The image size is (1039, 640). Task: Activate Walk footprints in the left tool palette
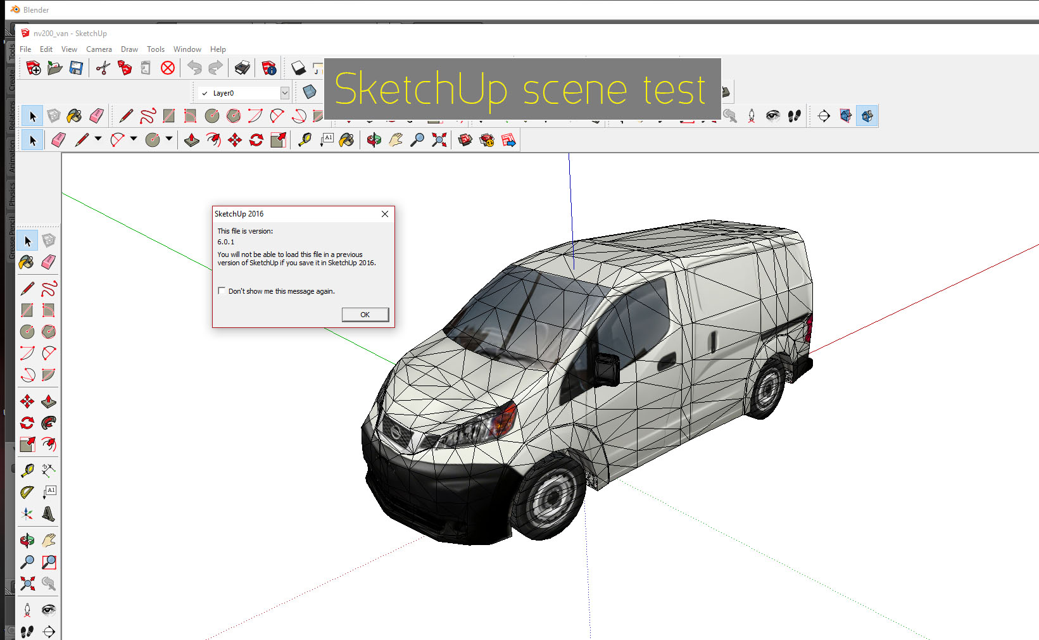pyautogui.click(x=27, y=631)
